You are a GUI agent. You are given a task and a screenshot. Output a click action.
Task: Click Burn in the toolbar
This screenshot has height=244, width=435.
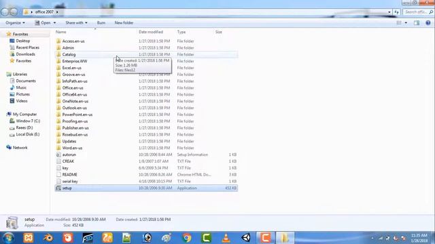coord(101,22)
